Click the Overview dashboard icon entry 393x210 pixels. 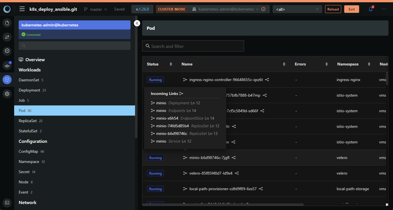click(21, 60)
